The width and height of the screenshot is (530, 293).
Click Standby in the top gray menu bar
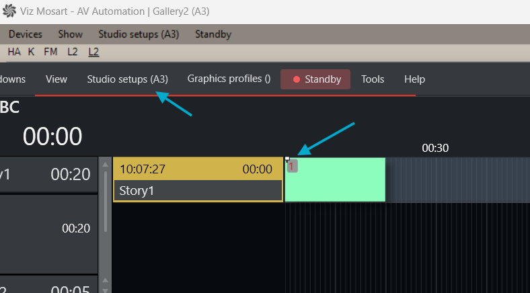pos(213,34)
